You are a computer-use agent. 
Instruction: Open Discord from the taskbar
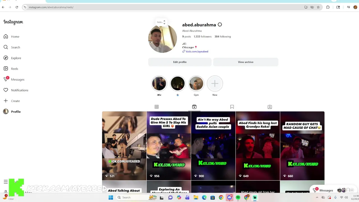pyautogui.click(x=229, y=198)
